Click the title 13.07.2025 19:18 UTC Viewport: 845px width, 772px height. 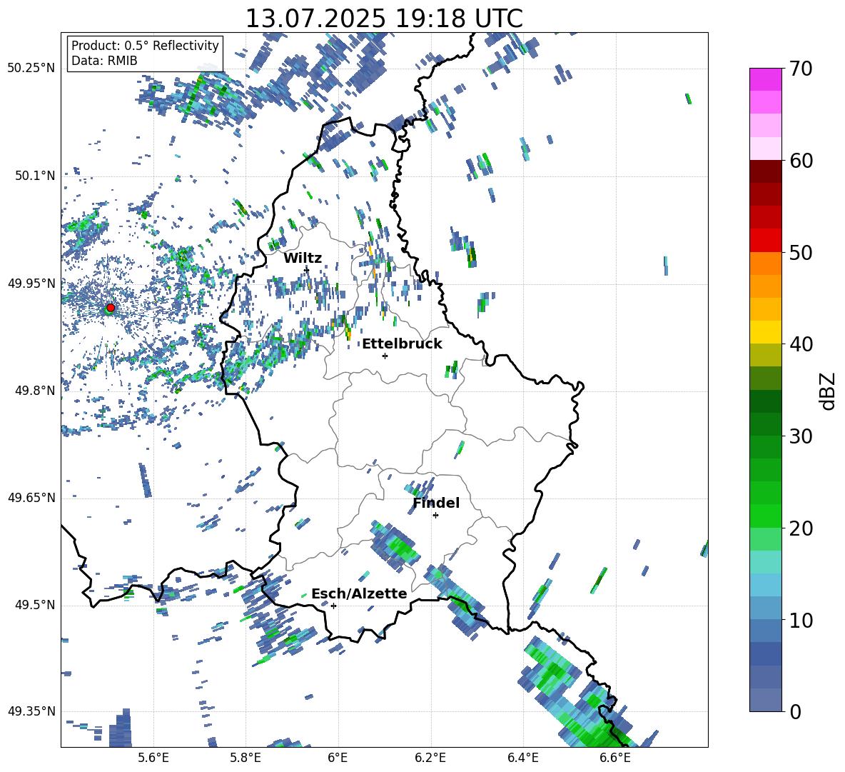point(384,19)
